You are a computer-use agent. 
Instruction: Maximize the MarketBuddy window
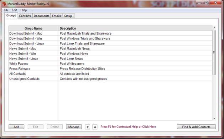[x=206, y=3]
